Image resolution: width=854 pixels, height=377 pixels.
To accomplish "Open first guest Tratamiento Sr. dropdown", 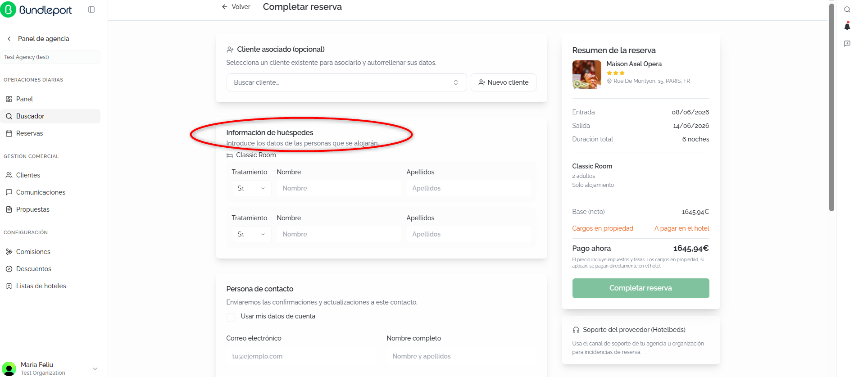I will click(251, 188).
